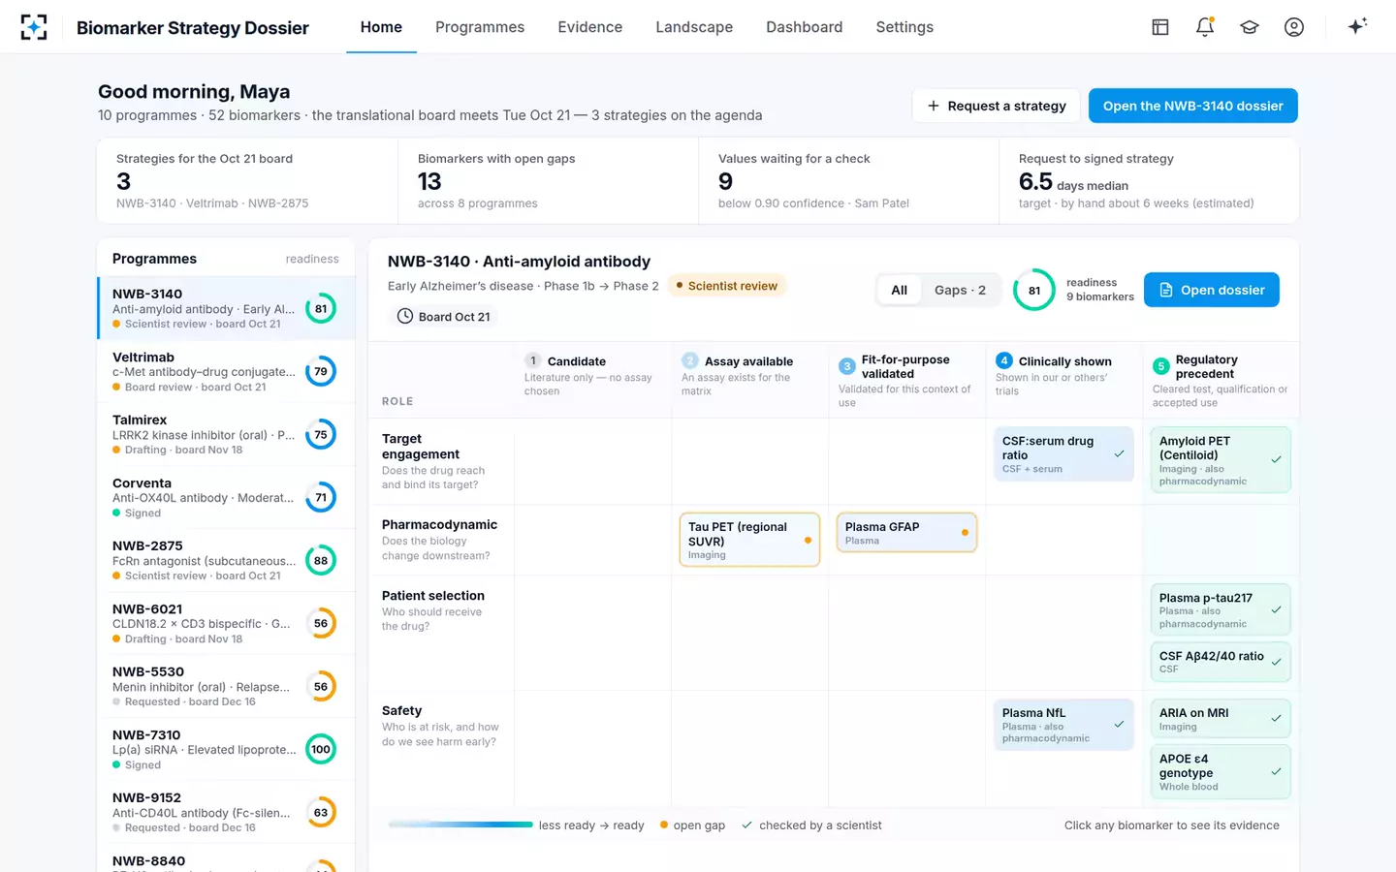Open the Plasma NfL biomarker card
Image resolution: width=1396 pixels, height=872 pixels.
click(x=1063, y=725)
